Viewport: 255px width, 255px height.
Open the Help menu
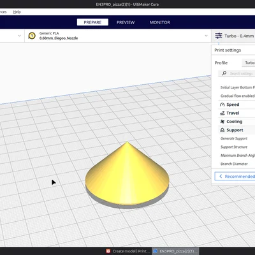click(17, 12)
